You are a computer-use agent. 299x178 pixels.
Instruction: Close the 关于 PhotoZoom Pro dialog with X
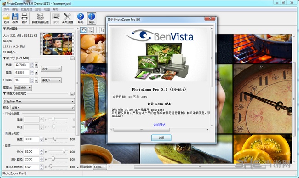click(210, 18)
